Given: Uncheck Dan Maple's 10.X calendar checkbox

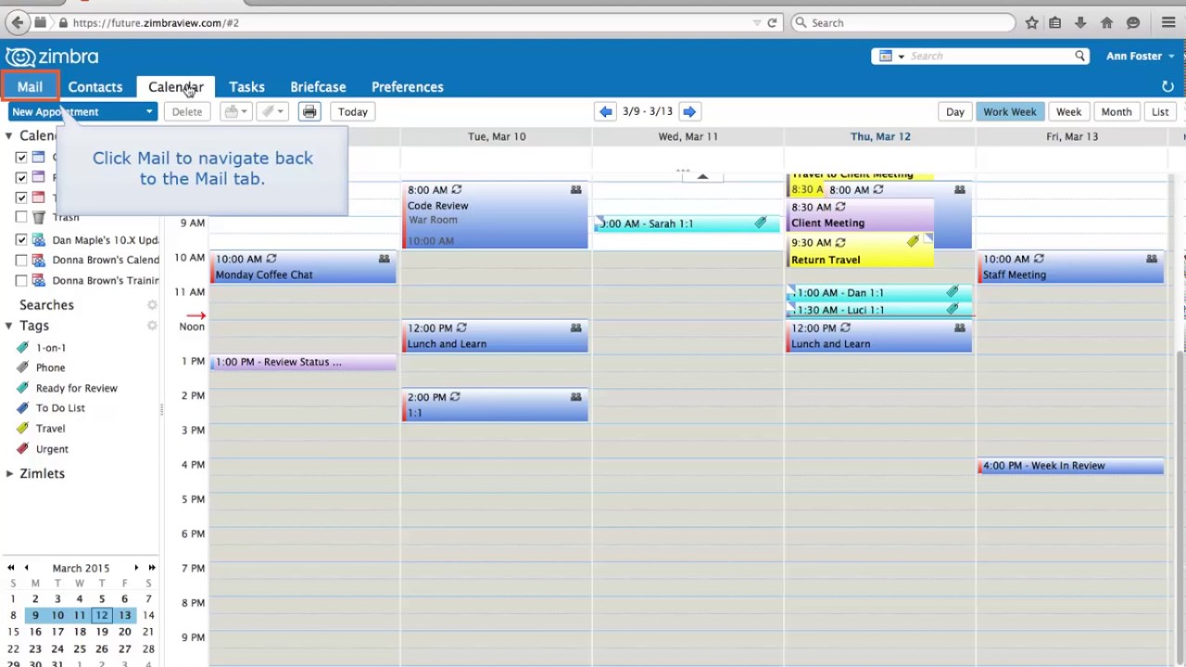Looking at the screenshot, I should pos(21,240).
